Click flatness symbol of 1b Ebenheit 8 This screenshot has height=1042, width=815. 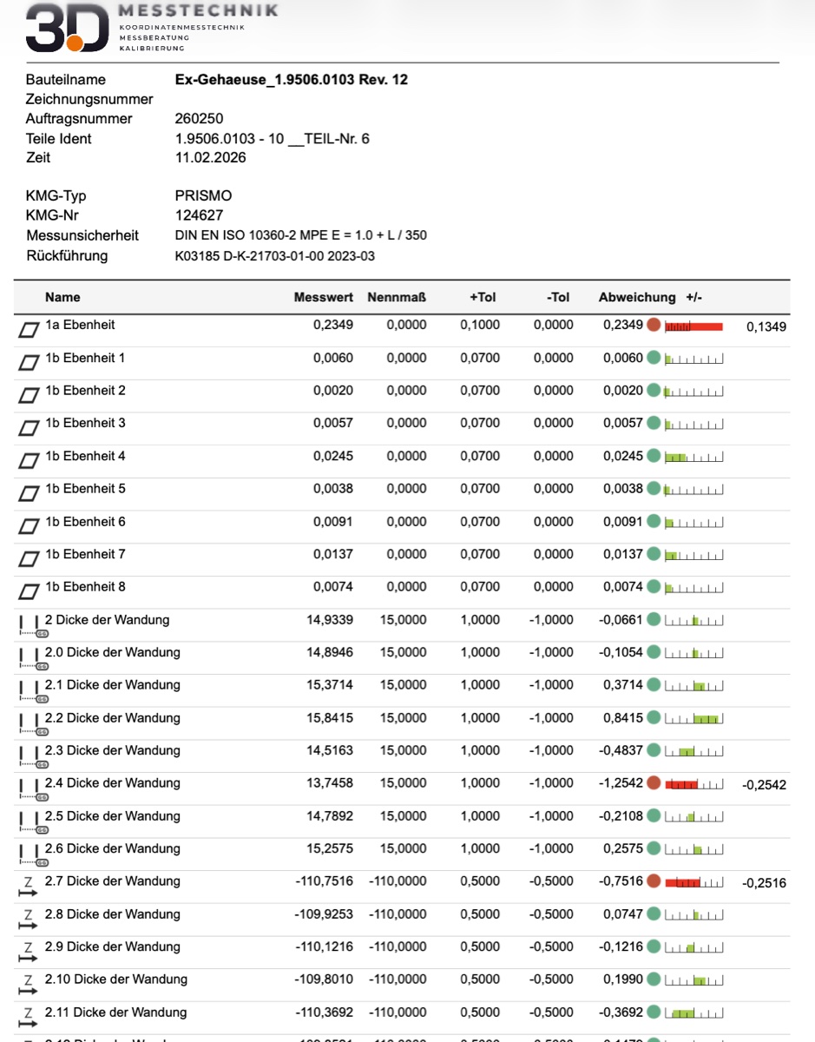pos(30,592)
